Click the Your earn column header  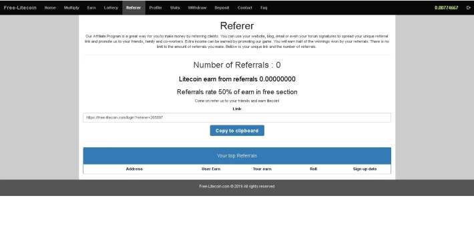262,169
